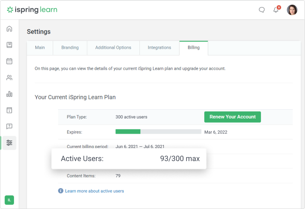Open the Calendar icon in sidebar
305x209 pixels.
click(x=9, y=61)
